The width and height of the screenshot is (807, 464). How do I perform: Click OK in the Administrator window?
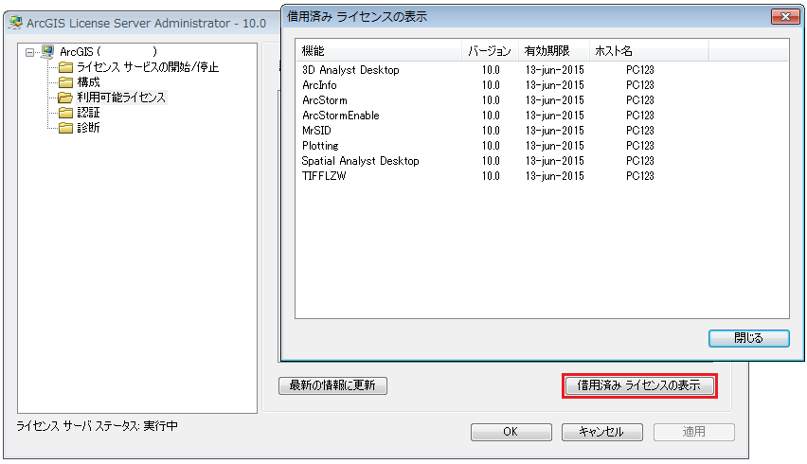(x=511, y=432)
